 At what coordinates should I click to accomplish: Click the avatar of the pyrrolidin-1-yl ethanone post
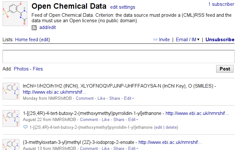click(9, 118)
